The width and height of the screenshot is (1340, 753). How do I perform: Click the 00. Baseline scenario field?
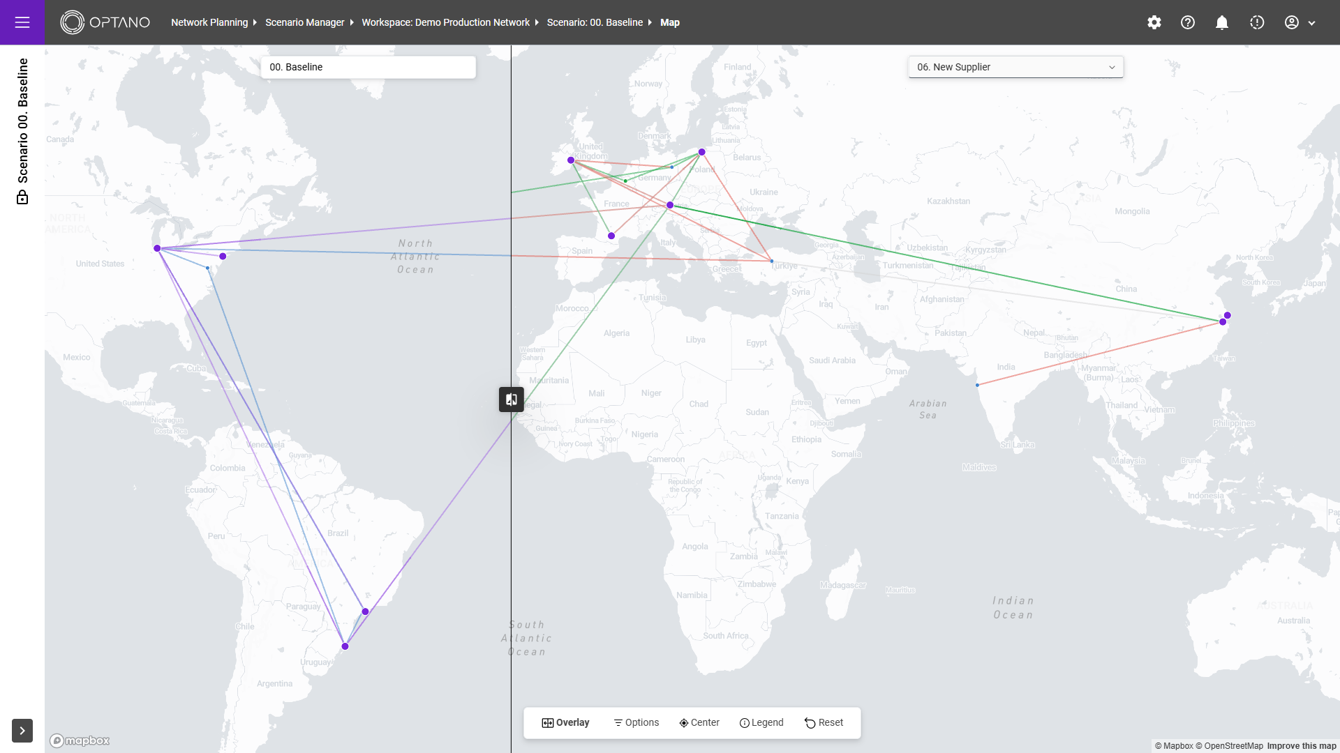click(368, 67)
